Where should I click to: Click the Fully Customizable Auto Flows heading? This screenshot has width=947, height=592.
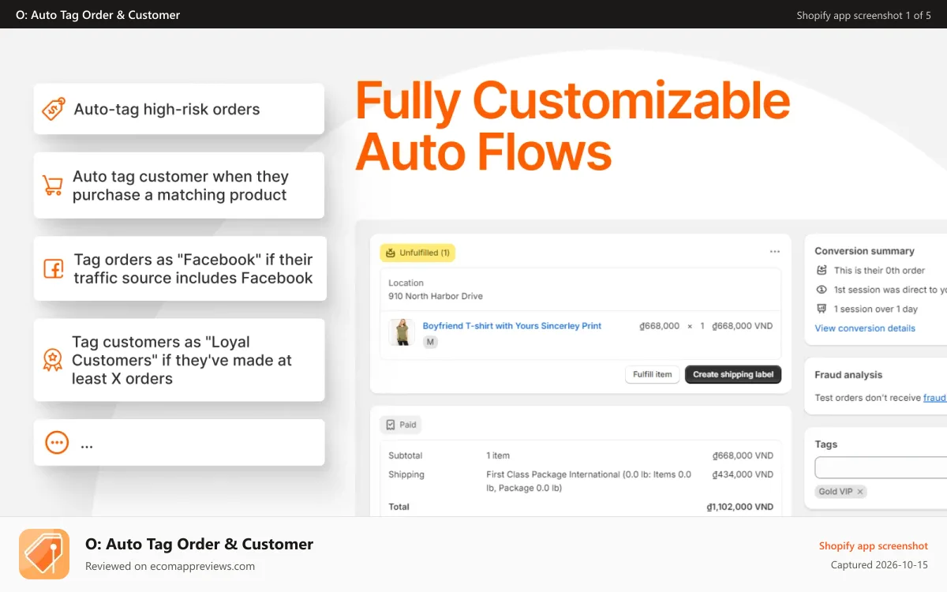tap(572, 126)
